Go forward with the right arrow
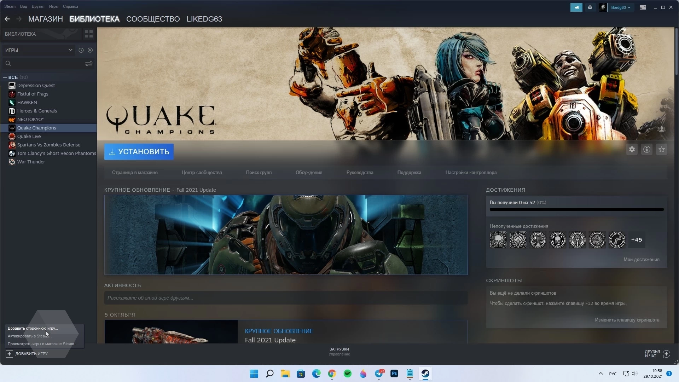 point(19,19)
